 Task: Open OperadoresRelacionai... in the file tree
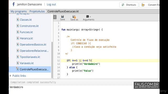34,51
